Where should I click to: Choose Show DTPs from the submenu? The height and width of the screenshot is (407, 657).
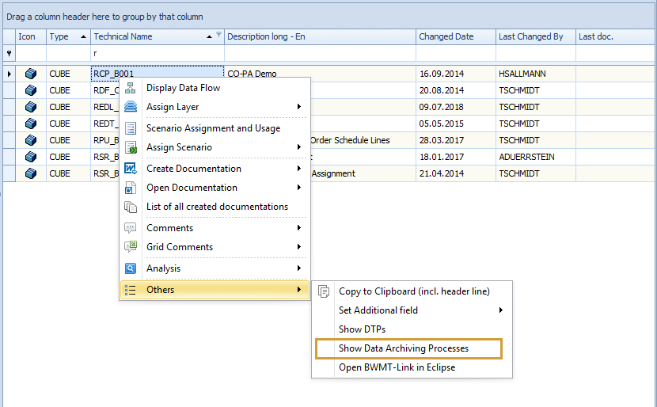(363, 329)
